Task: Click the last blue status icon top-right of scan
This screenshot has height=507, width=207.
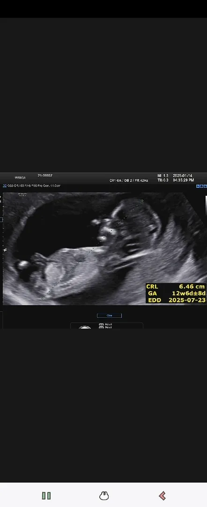Action: (205, 186)
